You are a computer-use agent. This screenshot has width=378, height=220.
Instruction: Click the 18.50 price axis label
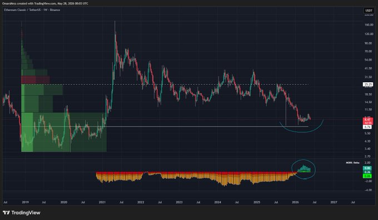[369, 94]
